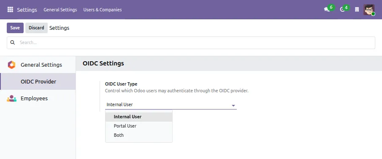Click the Employees people icon
Viewport: 382px width, 159px height.
click(11, 99)
